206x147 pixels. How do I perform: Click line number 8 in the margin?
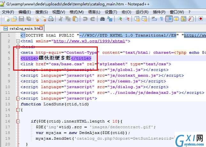pos(9,75)
